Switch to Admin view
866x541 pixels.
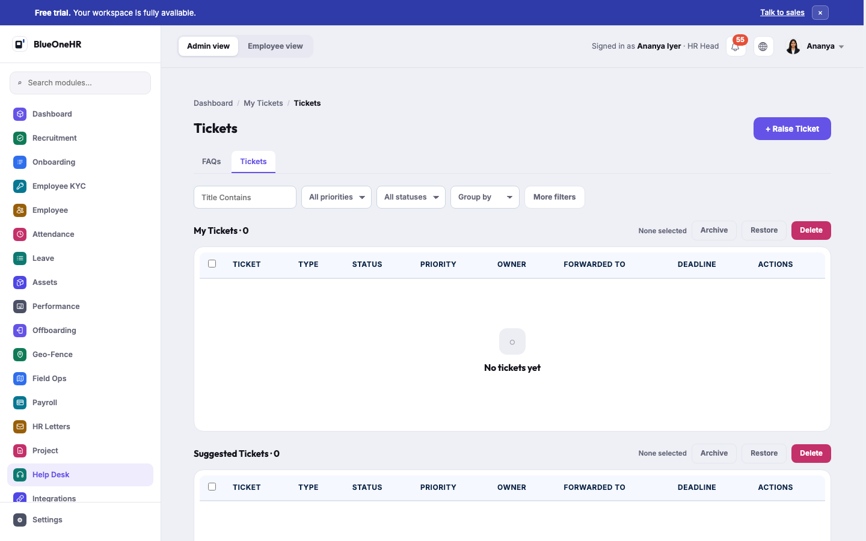point(208,46)
